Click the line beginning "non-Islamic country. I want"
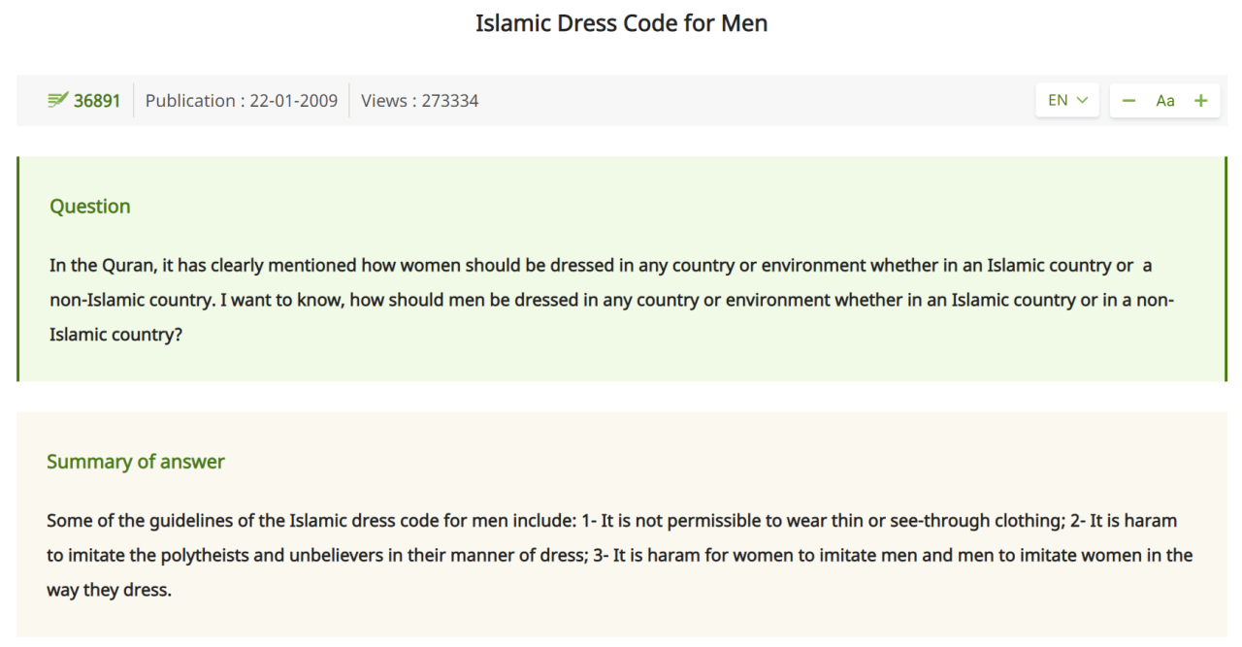The image size is (1242, 647). (611, 300)
